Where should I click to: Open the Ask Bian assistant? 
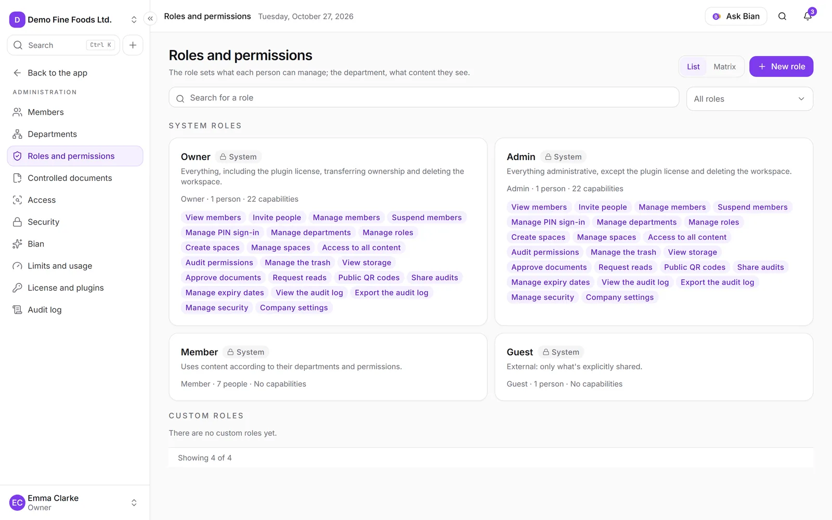736,16
